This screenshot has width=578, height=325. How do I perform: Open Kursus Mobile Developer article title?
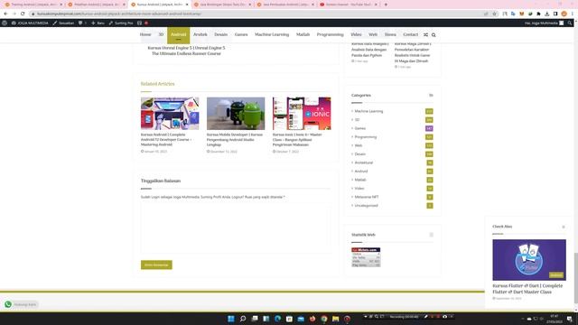coord(235,140)
